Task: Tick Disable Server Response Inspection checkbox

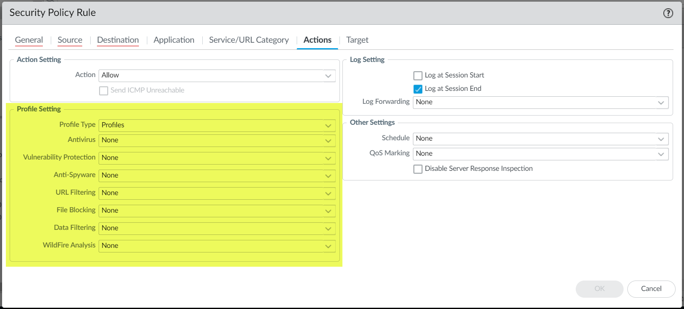Action: (418, 169)
